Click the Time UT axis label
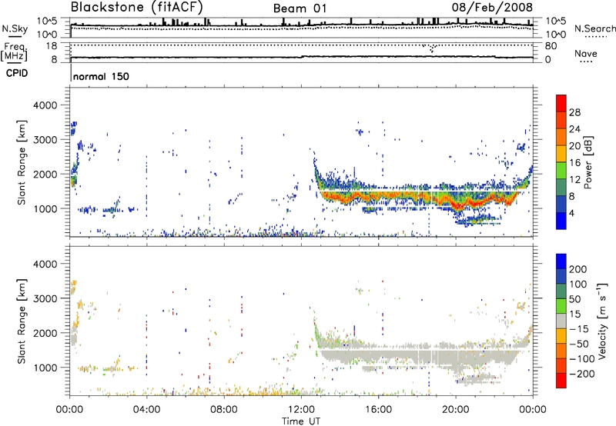This screenshot has width=616, height=426. (x=301, y=421)
